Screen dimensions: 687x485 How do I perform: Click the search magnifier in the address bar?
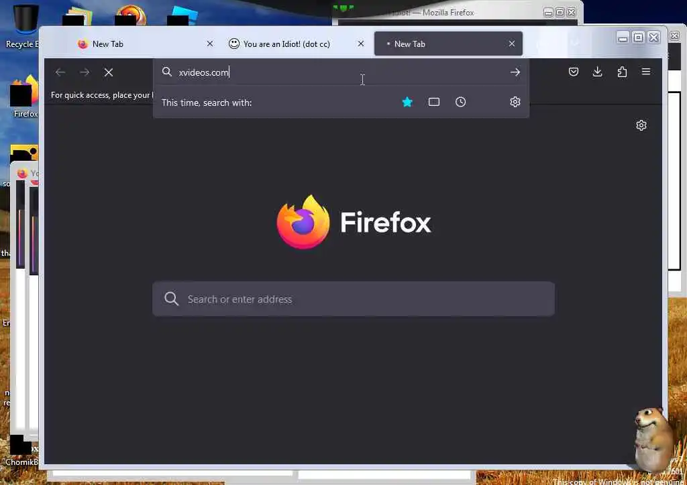(x=166, y=71)
